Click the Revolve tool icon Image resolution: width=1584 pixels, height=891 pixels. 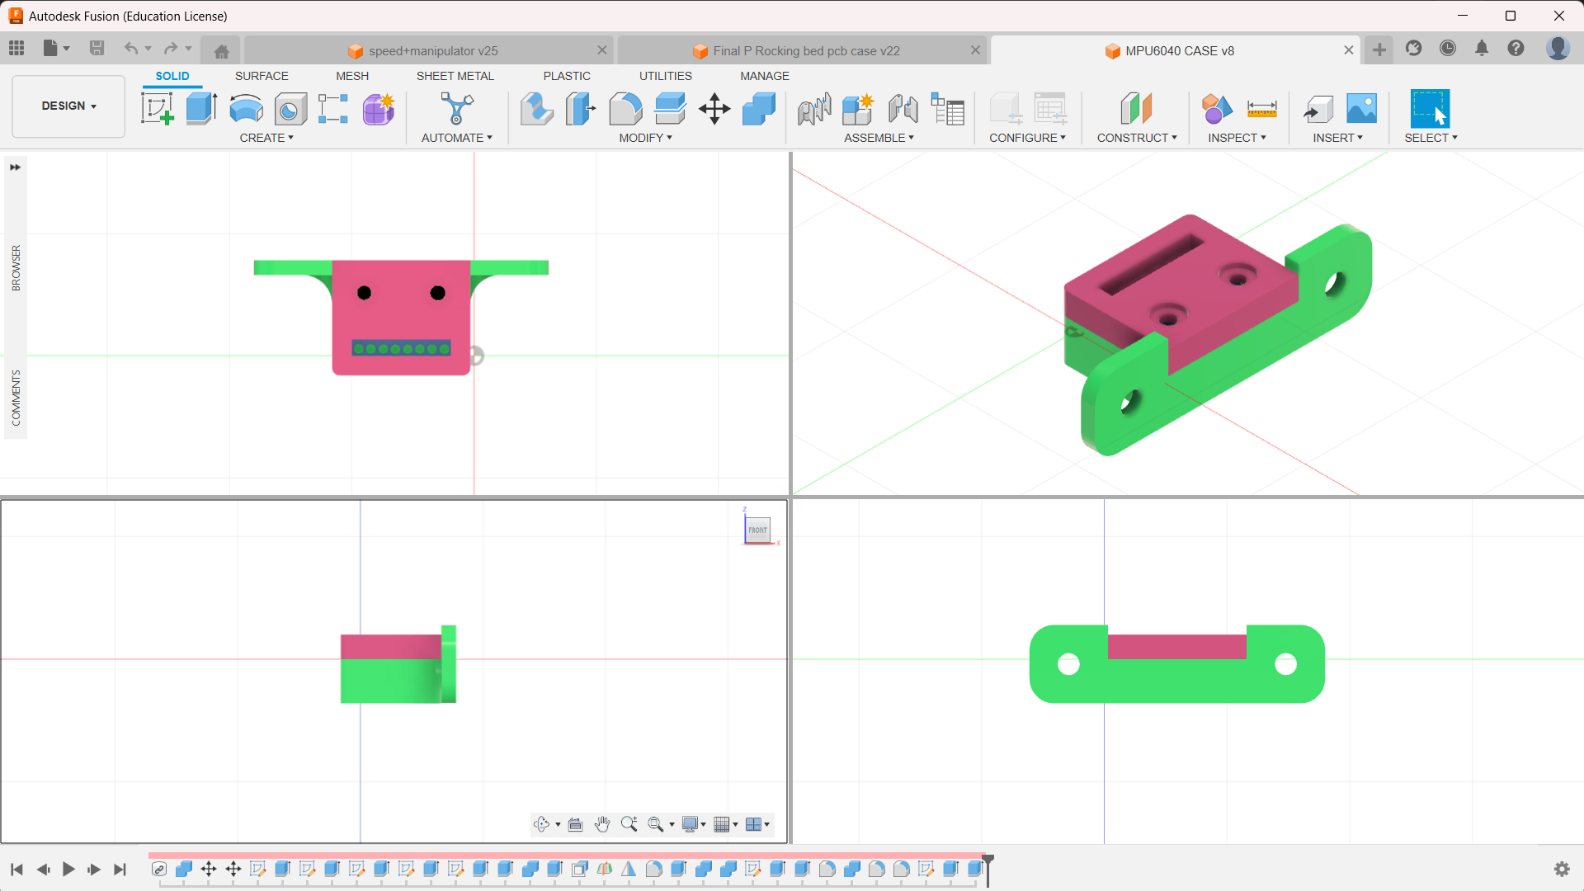(x=246, y=109)
